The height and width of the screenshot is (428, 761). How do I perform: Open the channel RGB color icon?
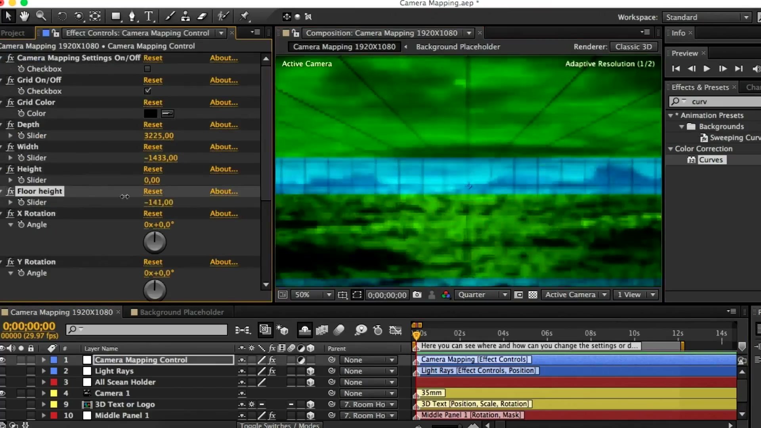446,294
